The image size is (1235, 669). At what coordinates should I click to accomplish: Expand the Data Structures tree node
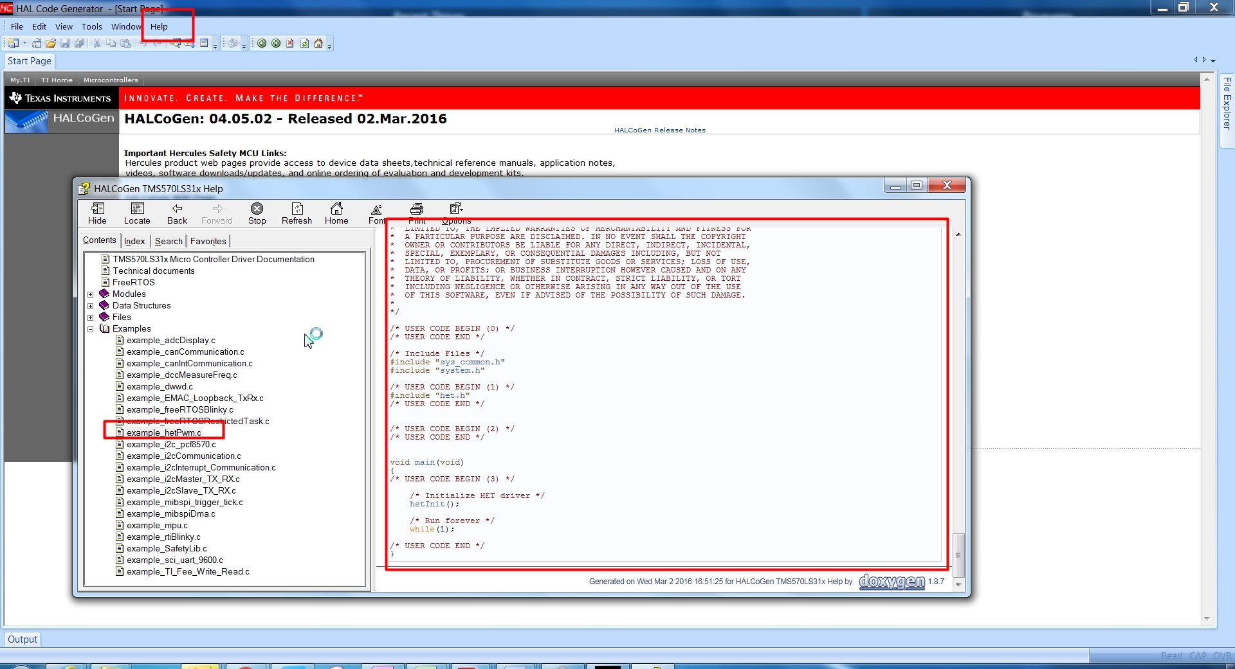[91, 306]
